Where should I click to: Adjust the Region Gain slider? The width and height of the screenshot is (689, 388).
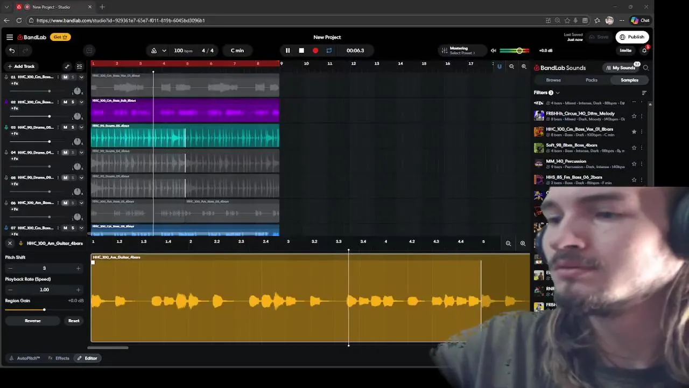coord(44,310)
